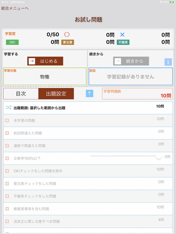Tap the 4問 count for 法改正 row
176x234 pixels.
[x=161, y=220]
